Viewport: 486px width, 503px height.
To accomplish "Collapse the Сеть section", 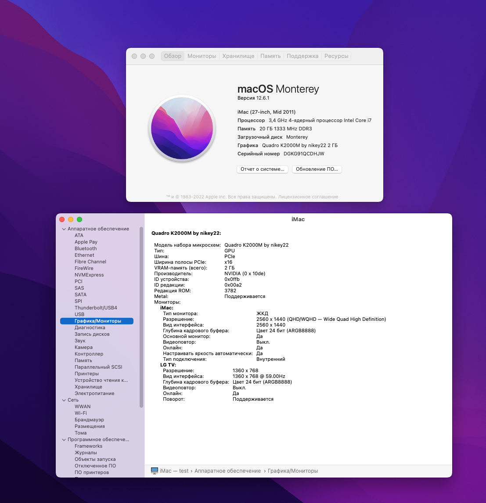I will coord(64,400).
